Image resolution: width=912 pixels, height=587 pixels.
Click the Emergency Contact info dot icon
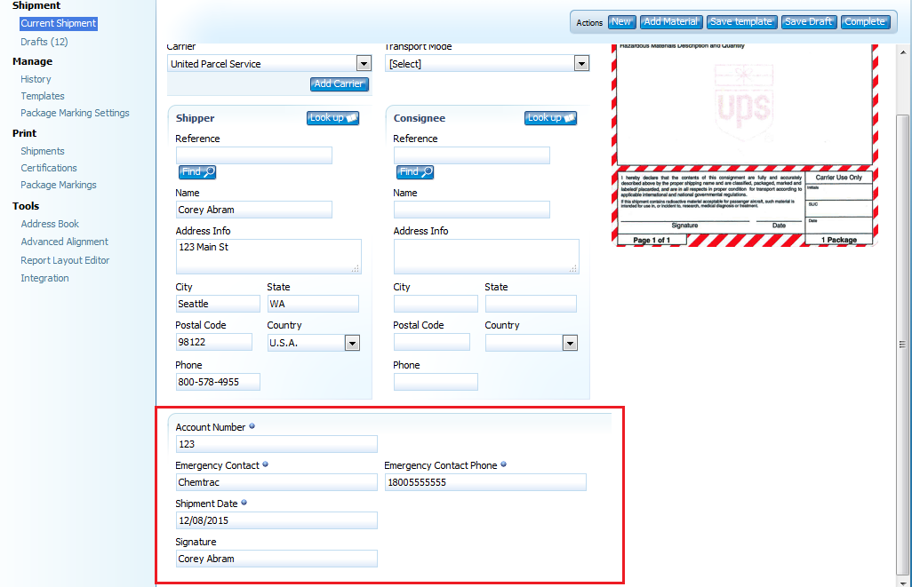tap(266, 464)
